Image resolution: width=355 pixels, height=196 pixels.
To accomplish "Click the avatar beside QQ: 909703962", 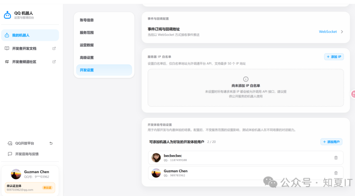I will pyautogui.click(x=156, y=173).
